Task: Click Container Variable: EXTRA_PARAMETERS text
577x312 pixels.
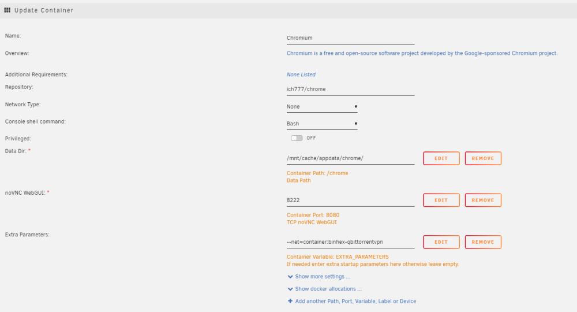Action: click(x=338, y=257)
